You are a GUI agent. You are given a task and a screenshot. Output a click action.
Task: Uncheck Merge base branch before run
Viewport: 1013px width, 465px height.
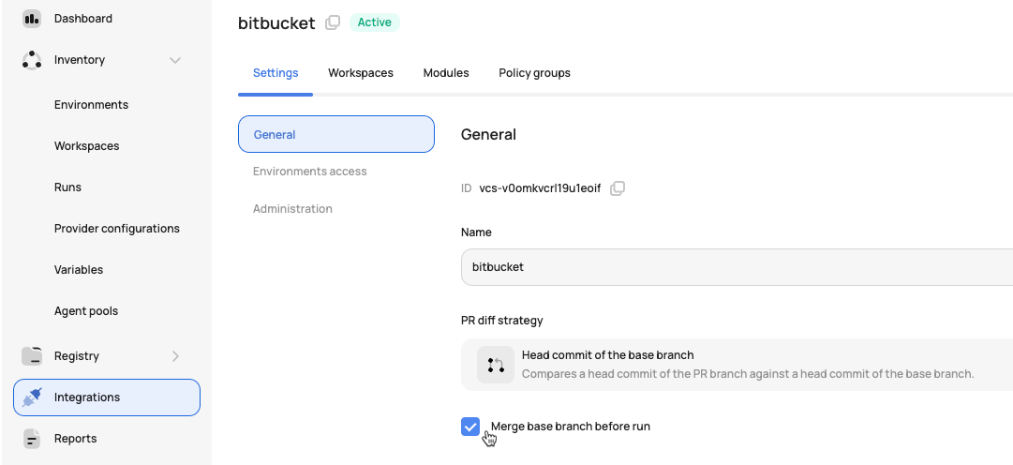(x=470, y=427)
